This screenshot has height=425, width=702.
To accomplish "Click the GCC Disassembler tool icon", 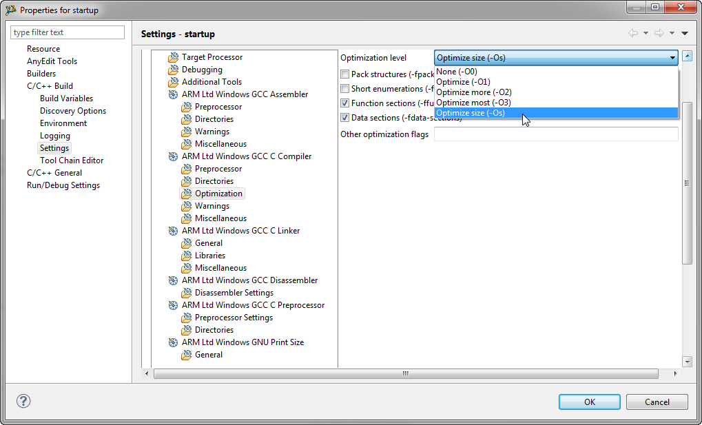I will click(173, 280).
